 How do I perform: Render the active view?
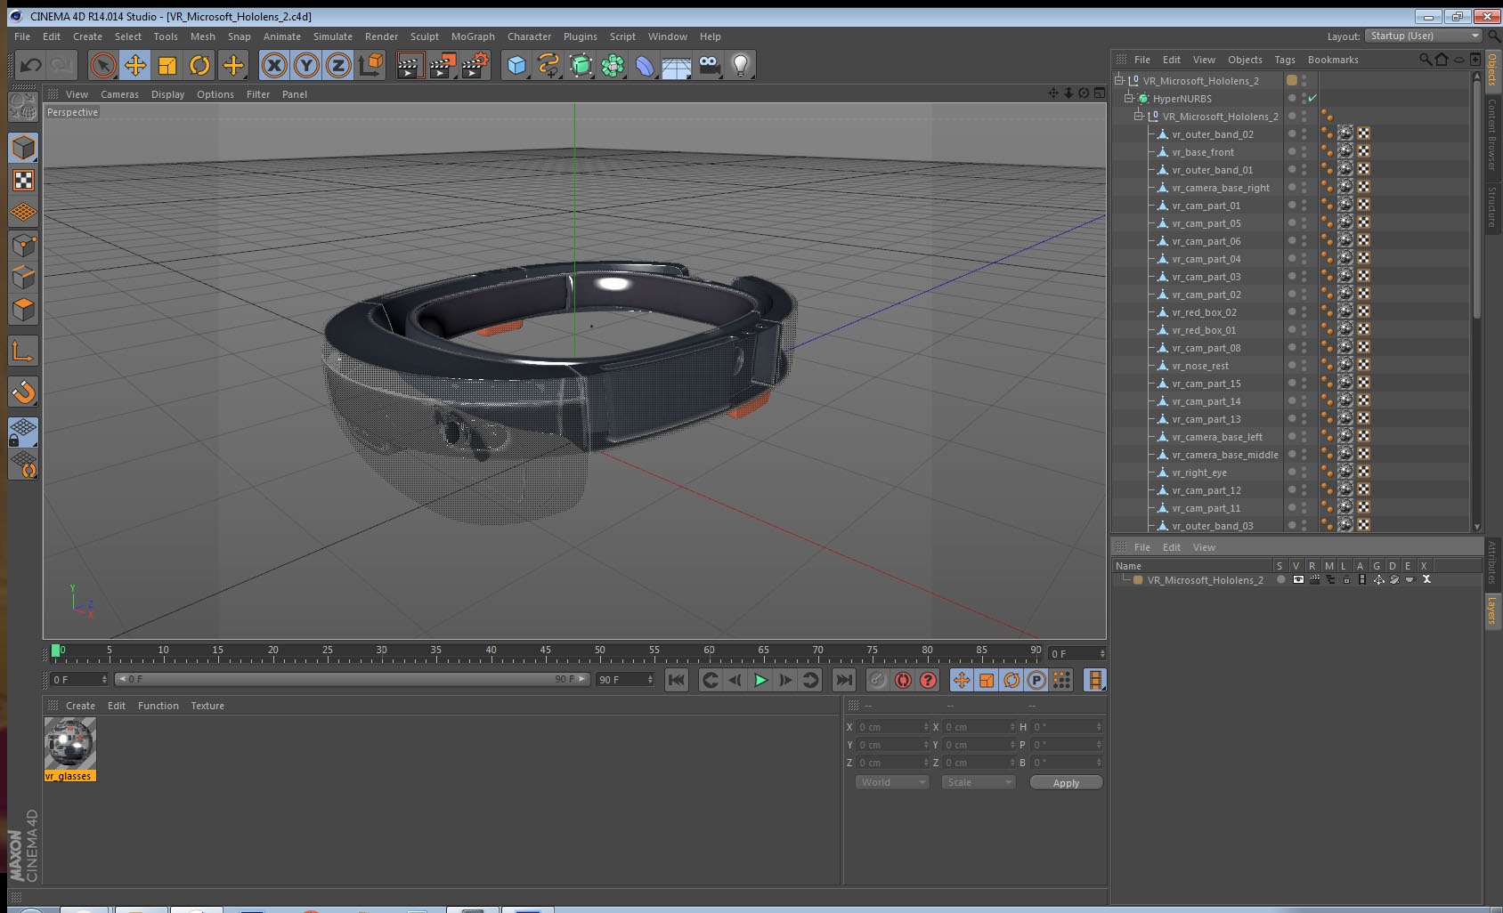point(410,65)
